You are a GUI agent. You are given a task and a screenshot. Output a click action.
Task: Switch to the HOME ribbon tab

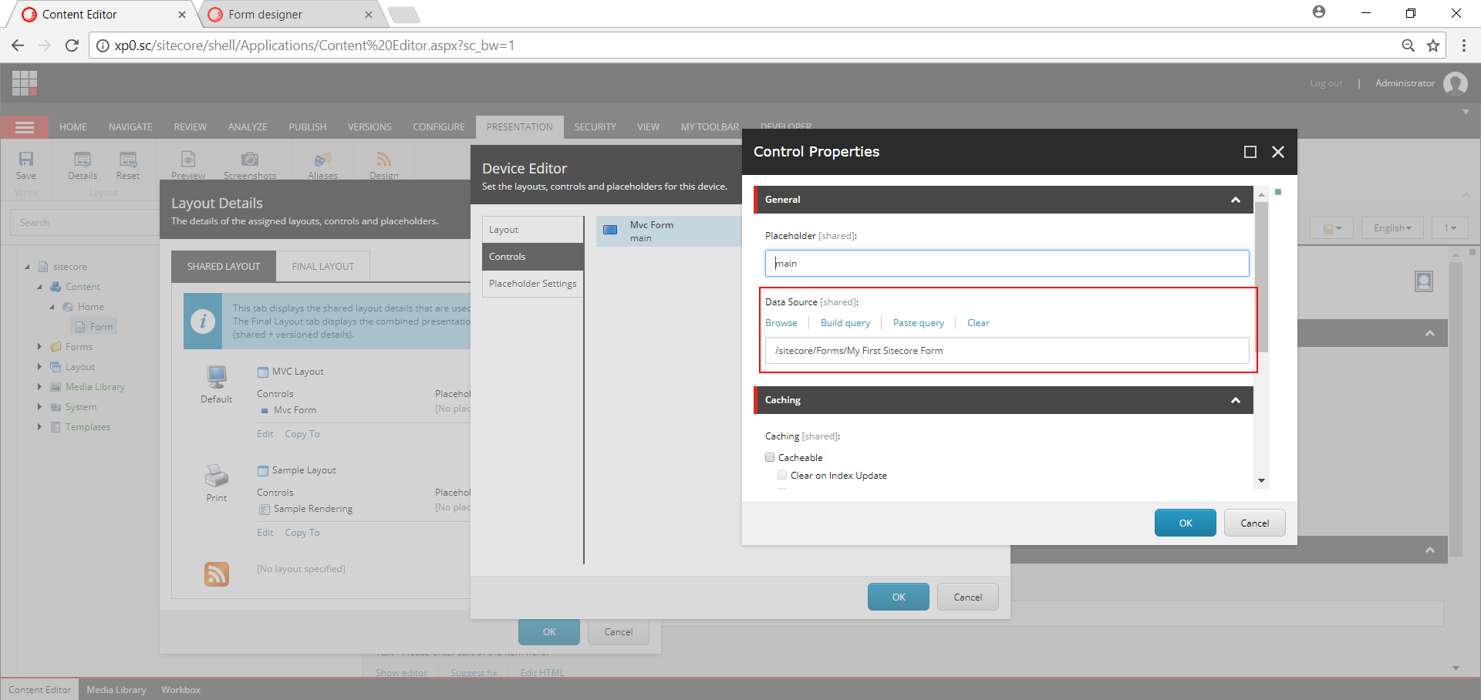73,127
